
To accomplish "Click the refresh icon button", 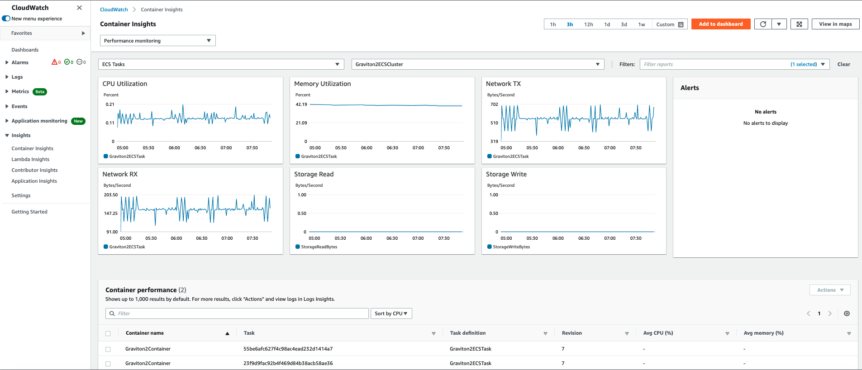I will [763, 24].
